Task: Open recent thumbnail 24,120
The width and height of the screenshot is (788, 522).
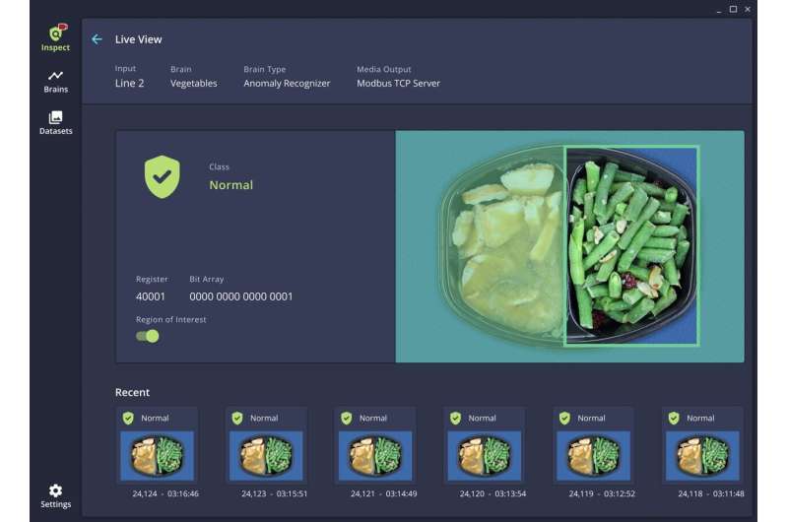Action: (x=485, y=456)
